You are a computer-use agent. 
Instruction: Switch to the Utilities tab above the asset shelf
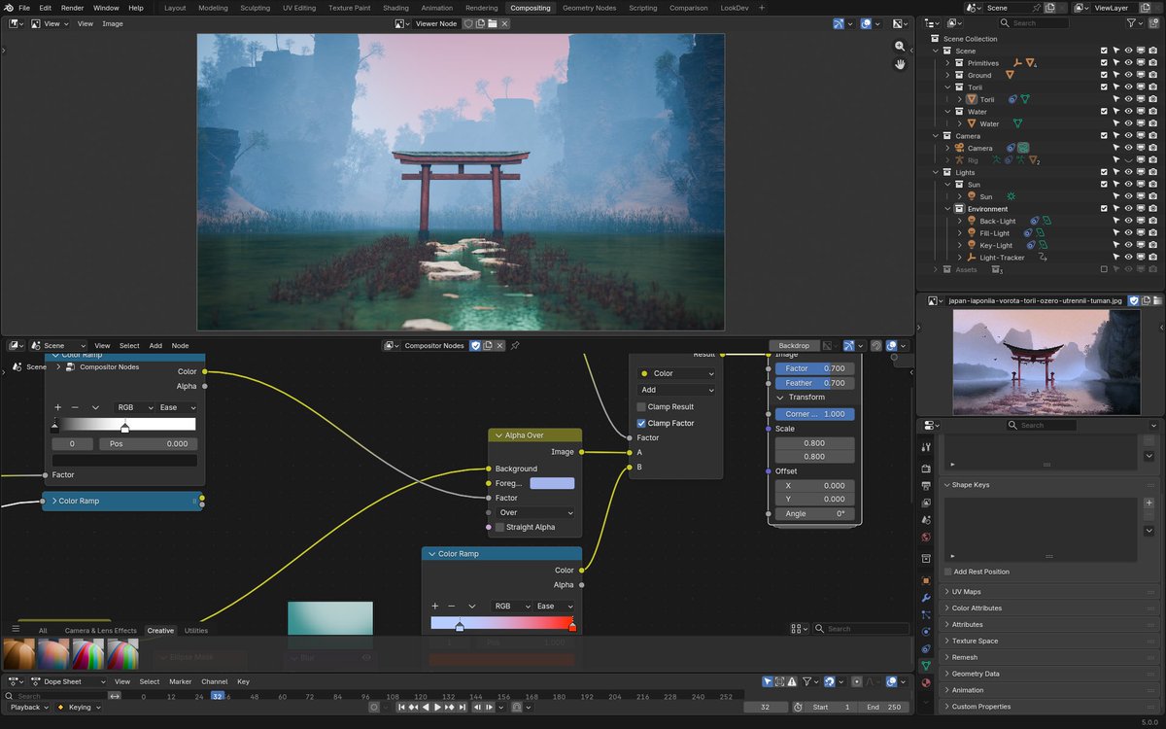click(x=196, y=630)
